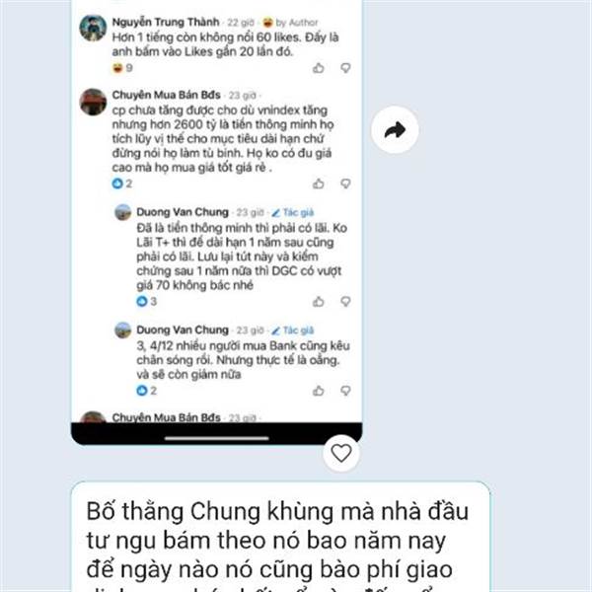Thumbs-down the comment about vnindex and 2600 tỷ
The height and width of the screenshot is (592, 592).
click(x=345, y=184)
